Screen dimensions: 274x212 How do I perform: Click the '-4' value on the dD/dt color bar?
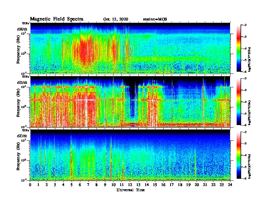[245, 102]
